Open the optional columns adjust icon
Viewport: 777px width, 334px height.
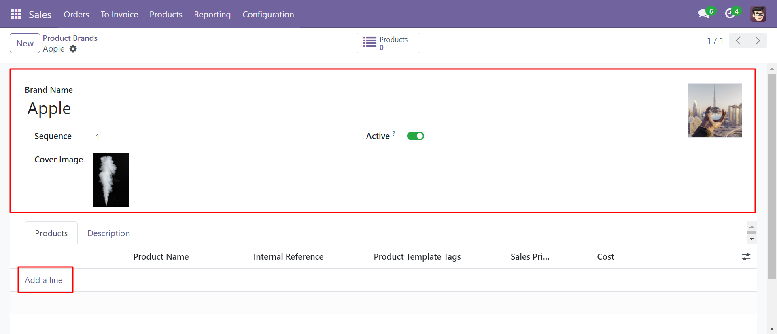coord(746,257)
